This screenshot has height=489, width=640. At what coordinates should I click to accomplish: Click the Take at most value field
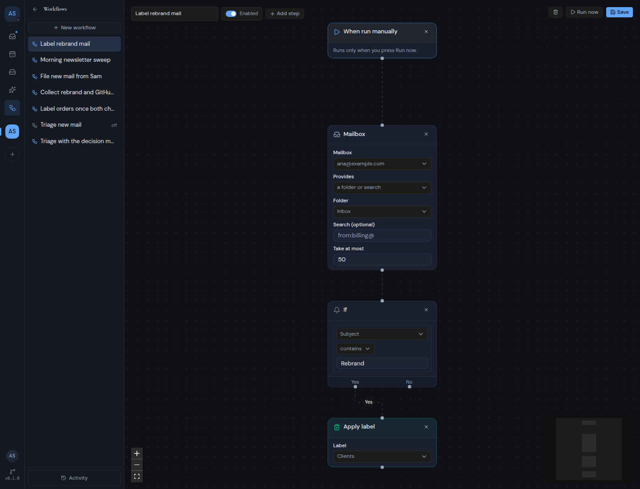pos(382,260)
